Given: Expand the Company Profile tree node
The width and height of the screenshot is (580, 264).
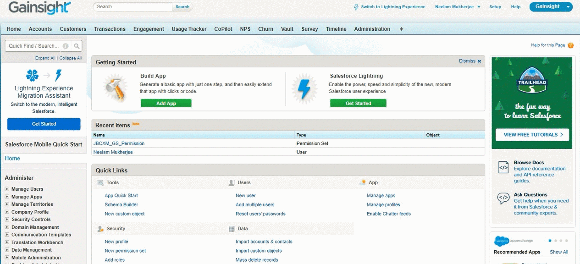Looking at the screenshot, I should 7,212.
